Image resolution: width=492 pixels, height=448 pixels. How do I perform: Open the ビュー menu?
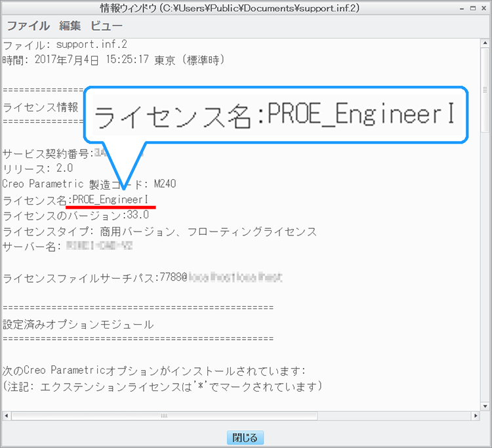(106, 26)
